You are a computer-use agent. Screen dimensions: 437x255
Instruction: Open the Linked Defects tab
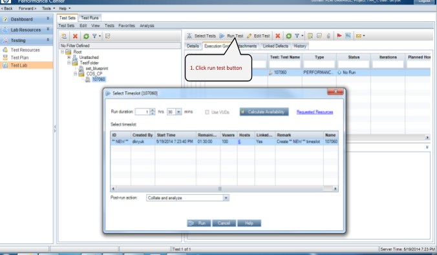(275, 46)
